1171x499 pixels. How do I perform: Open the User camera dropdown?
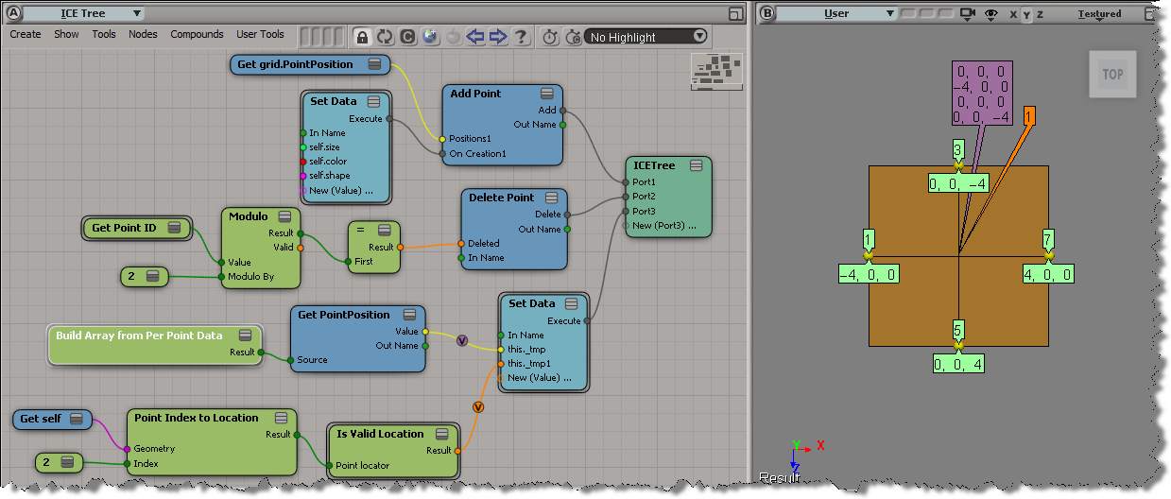point(836,13)
